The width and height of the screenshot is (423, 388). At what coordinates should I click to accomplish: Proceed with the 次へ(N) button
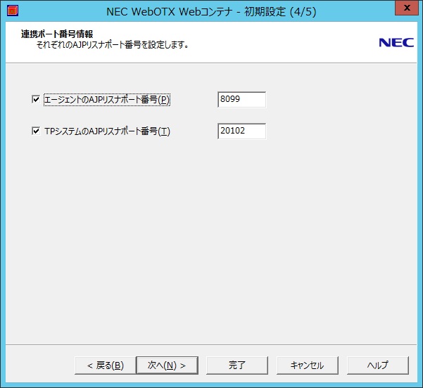click(167, 366)
